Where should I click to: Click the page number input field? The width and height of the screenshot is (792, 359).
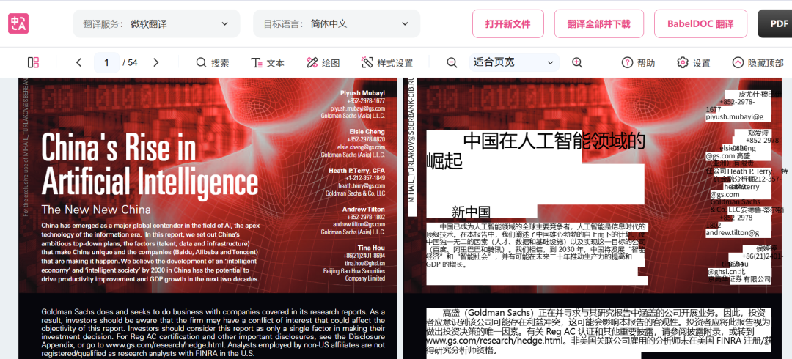point(106,62)
